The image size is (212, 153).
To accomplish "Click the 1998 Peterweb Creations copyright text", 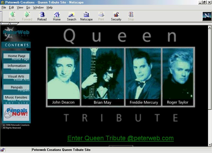I will coord(16,126).
